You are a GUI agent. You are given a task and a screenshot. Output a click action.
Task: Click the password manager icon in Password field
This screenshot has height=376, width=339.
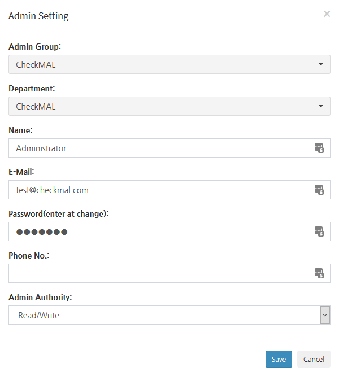[319, 231]
